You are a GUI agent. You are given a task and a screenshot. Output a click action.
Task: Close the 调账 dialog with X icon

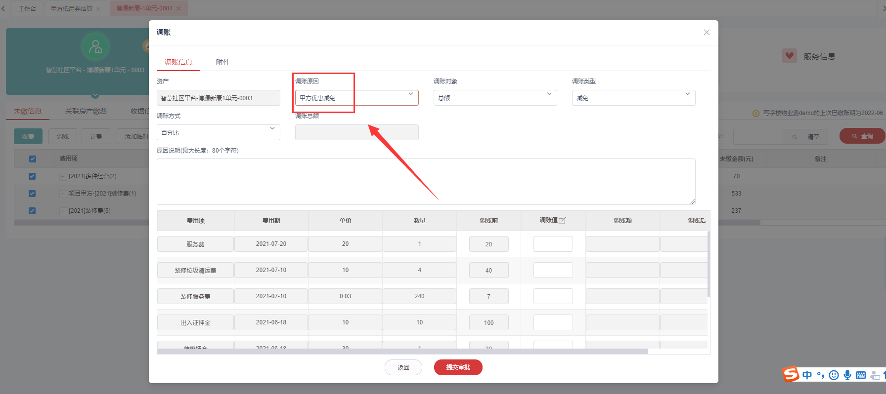click(x=707, y=32)
